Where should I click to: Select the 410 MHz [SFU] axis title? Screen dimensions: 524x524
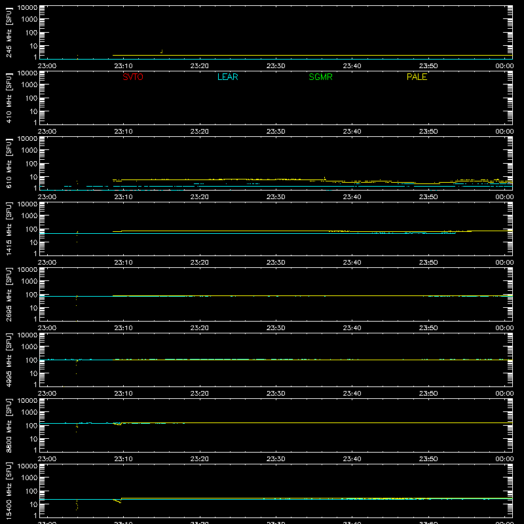click(x=9, y=98)
